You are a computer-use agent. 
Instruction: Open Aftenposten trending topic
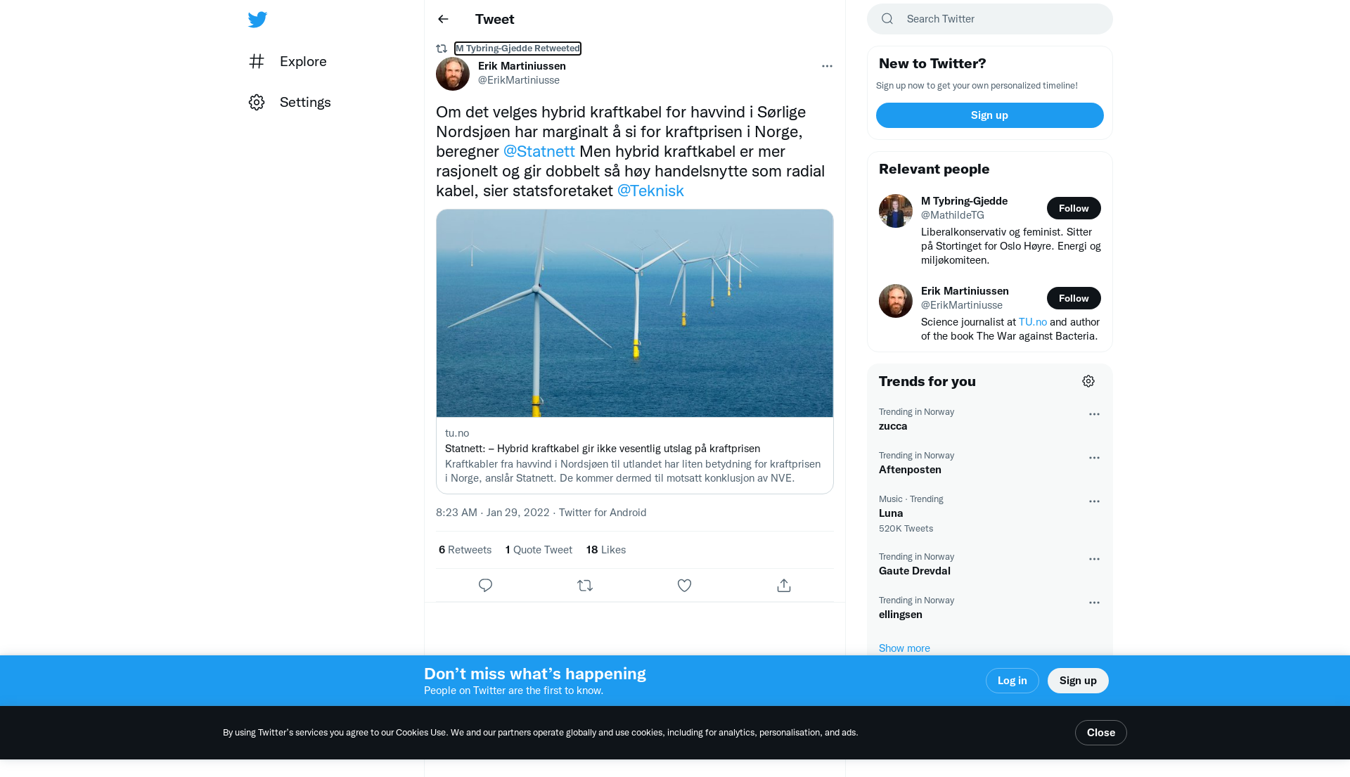click(910, 470)
